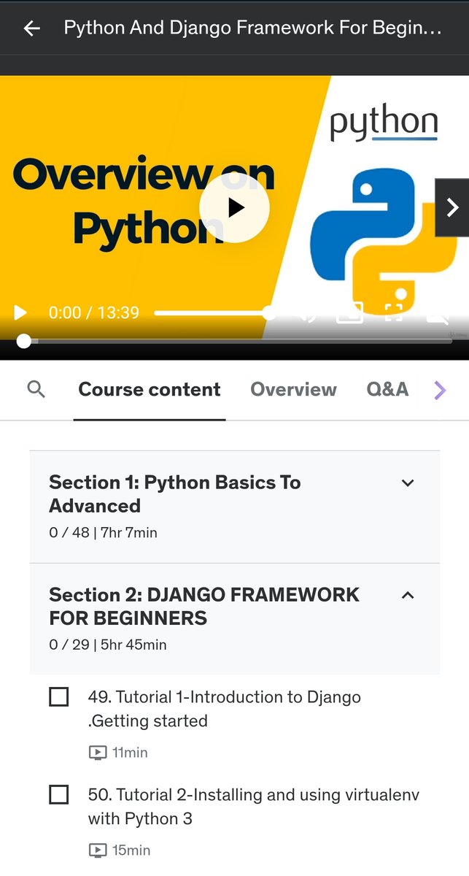This screenshot has height=876, width=469.
Task: Click the 15min duration label
Action: 131,850
